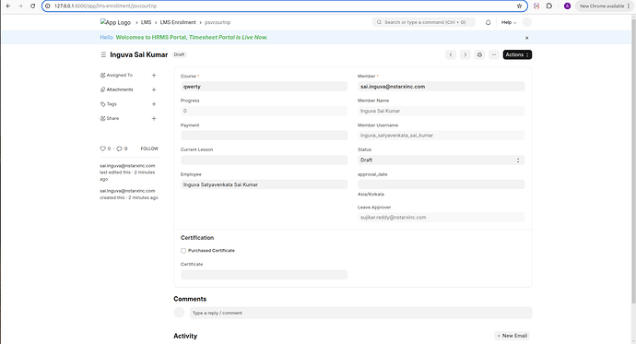636x344 pixels.
Task: Open the notifications bell icon
Action: click(488, 22)
